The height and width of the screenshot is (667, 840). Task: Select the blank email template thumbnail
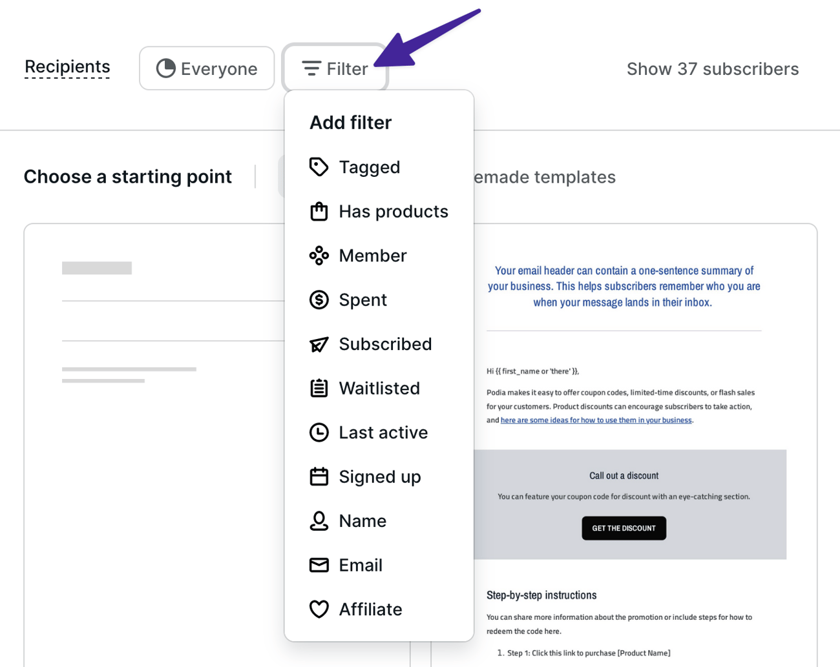coord(154,446)
